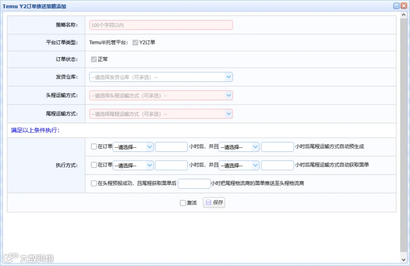Open first 请选择 dropdown in 自动预生成 row
The height and width of the screenshot is (266, 410).
[x=133, y=147]
